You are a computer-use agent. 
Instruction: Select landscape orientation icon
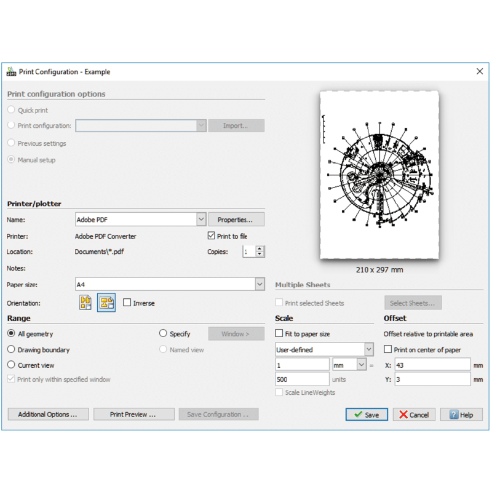tap(106, 303)
